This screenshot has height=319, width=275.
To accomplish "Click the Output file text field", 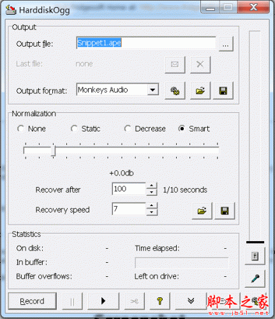I will [x=146, y=43].
